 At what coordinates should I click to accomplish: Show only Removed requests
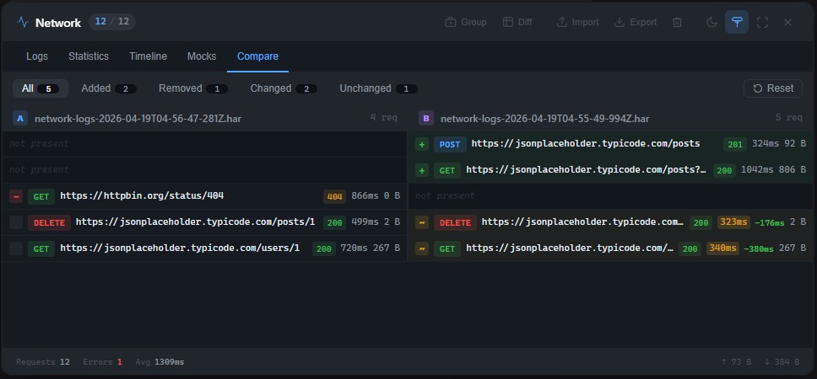192,88
